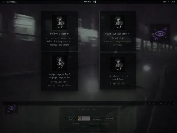Click the small purple eye icon beside footer

pos(11,108)
